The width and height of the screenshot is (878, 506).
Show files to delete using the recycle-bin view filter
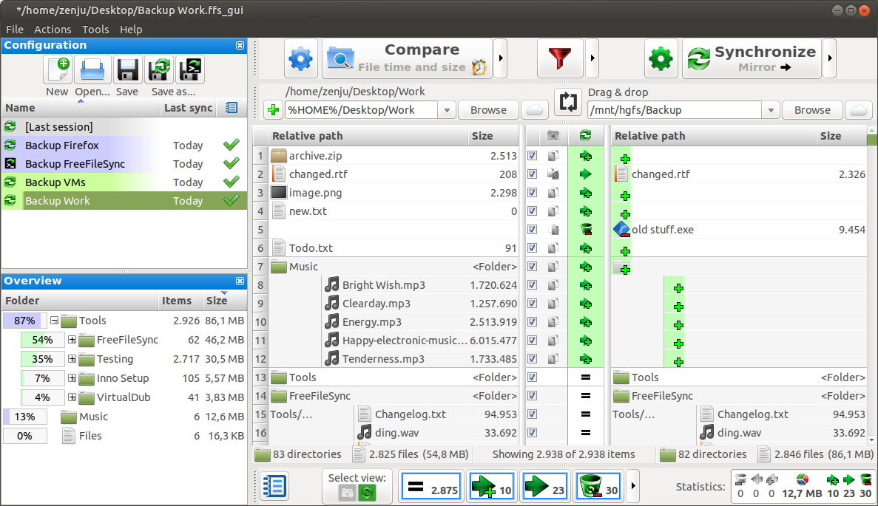tap(598, 486)
